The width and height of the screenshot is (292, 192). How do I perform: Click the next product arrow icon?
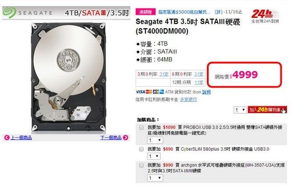click(x=126, y=138)
